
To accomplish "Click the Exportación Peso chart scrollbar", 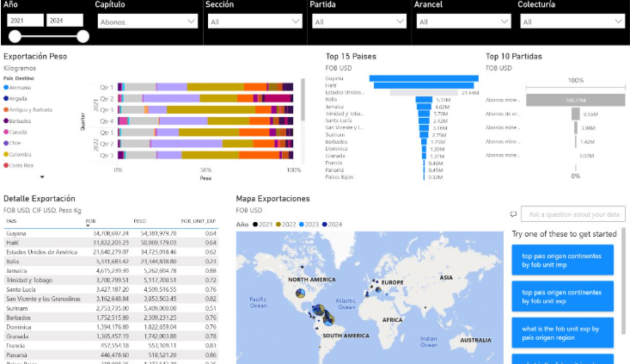I will tap(303, 100).
